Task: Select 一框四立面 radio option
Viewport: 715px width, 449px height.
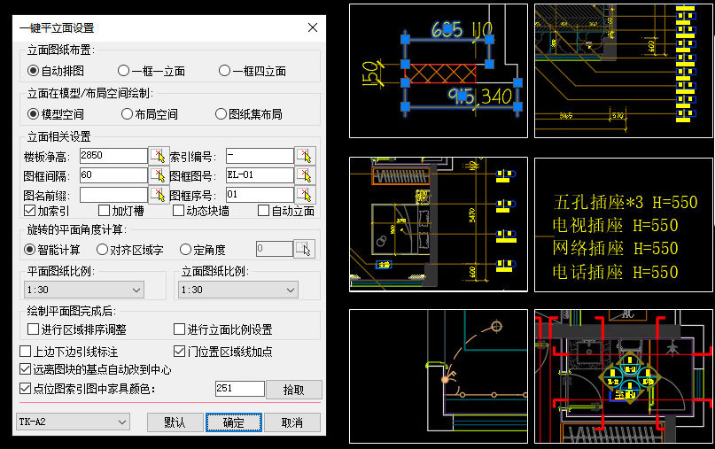Action: (x=253, y=71)
